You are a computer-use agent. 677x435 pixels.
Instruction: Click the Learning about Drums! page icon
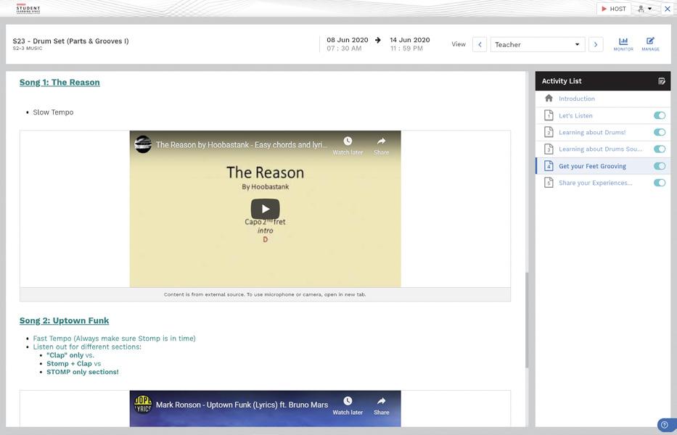pos(549,132)
